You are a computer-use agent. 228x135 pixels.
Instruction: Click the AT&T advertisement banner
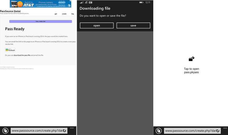pyautogui.click(x=40, y=4)
